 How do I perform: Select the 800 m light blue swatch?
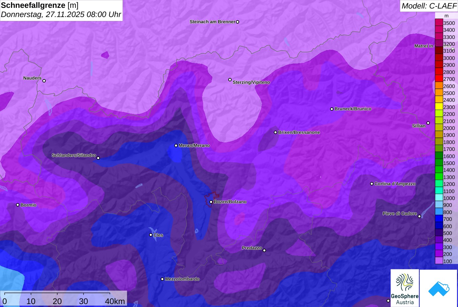pyautogui.click(x=439, y=212)
